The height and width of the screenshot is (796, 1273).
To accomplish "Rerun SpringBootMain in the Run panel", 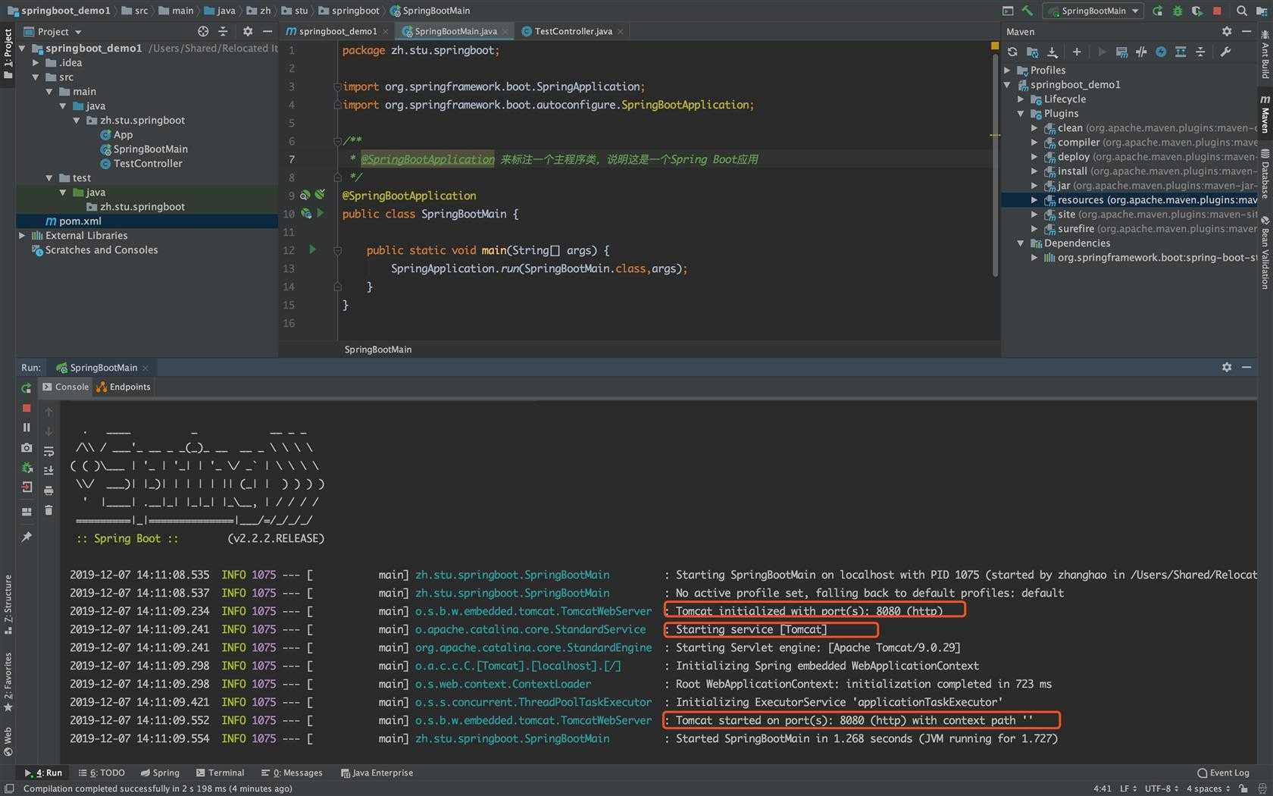I will click(x=27, y=387).
